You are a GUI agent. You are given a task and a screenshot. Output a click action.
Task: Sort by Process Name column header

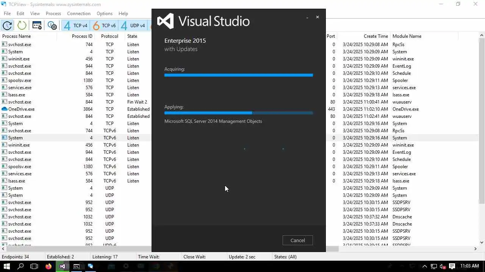(28, 36)
